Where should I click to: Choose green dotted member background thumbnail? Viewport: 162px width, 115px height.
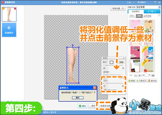tap(148, 66)
